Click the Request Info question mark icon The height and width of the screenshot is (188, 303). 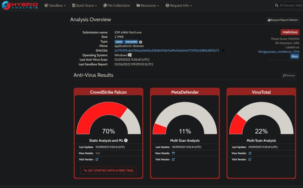click(167, 5)
